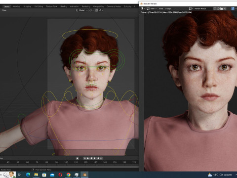
Task: Open Geometry Nodes workspace tab
Action: point(114,6)
